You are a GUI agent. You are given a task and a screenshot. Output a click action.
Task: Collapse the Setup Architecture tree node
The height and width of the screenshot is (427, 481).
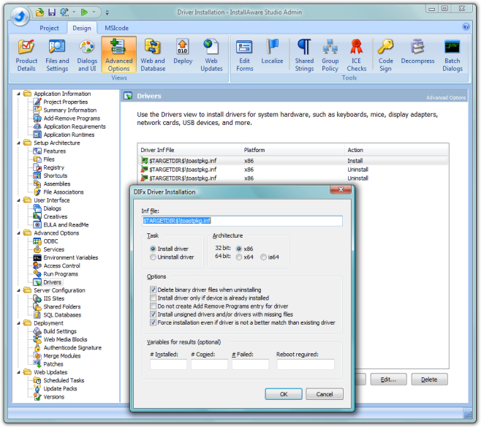pyautogui.click(x=18, y=143)
